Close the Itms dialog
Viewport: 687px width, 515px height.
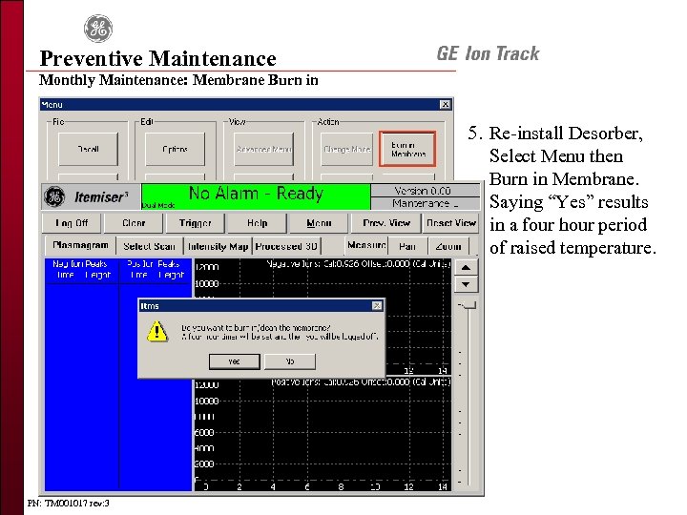coord(377,306)
